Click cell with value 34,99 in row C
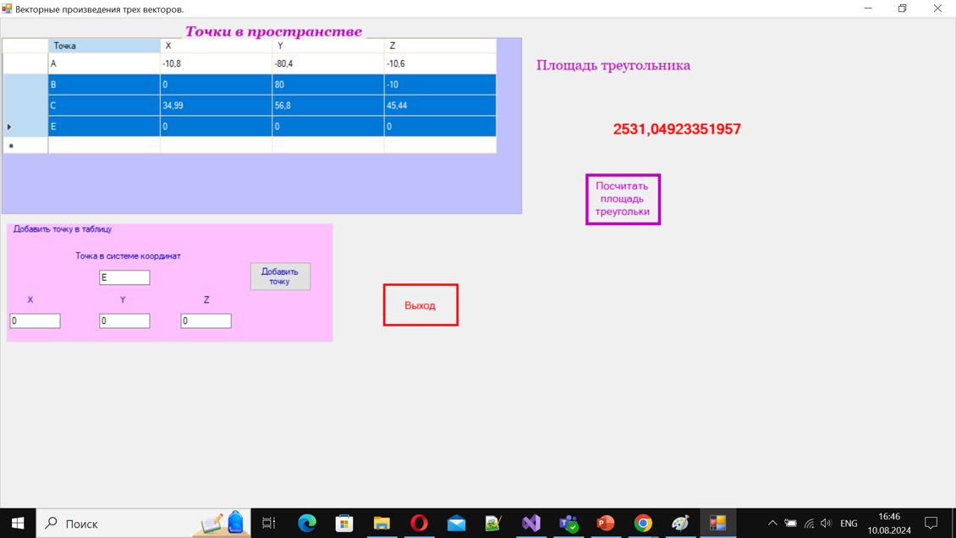 click(x=215, y=106)
